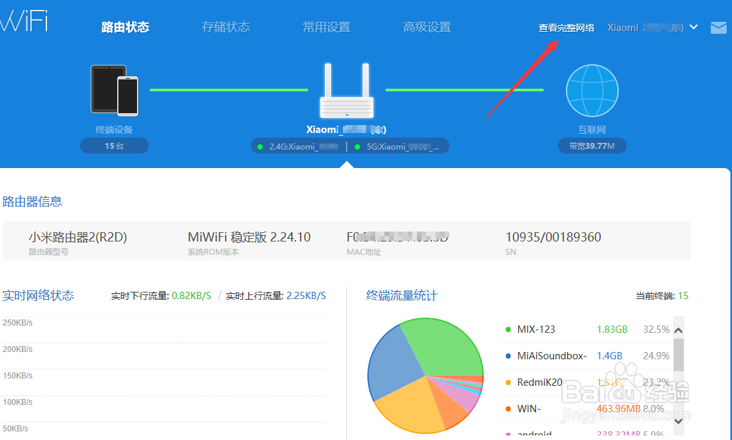
Task: Click the 带宽39.77M bandwidth badge
Action: click(x=592, y=146)
